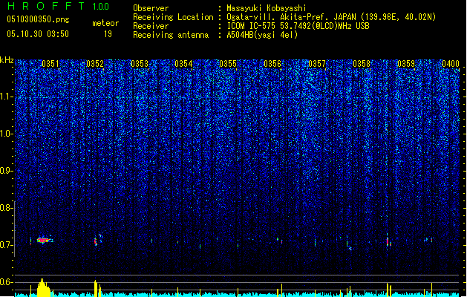Viewport: 467px width, 297px height.
Task: Select the file name 0510300350.png
Action: click(38, 19)
